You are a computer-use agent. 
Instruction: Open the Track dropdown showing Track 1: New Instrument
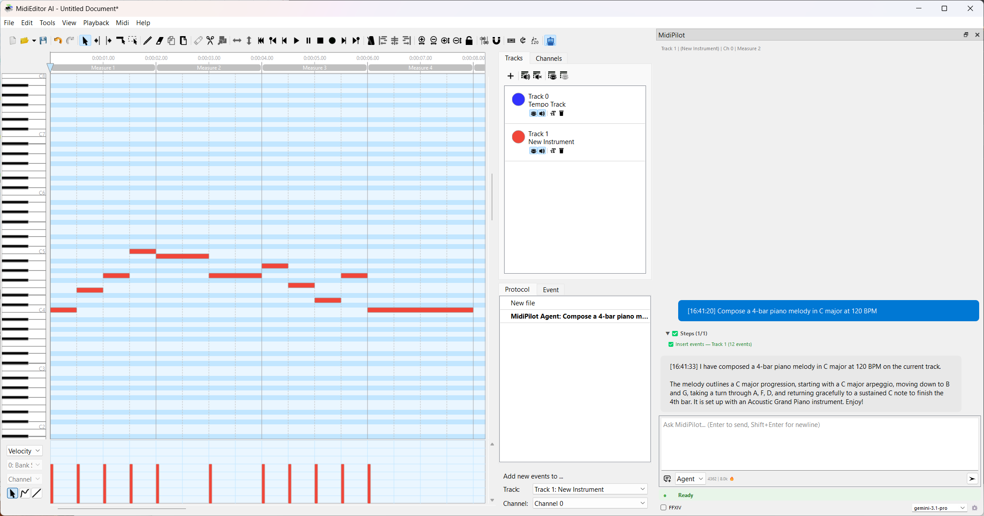(x=589, y=489)
